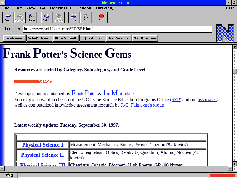Open the window system control menu

[x=3, y=3]
